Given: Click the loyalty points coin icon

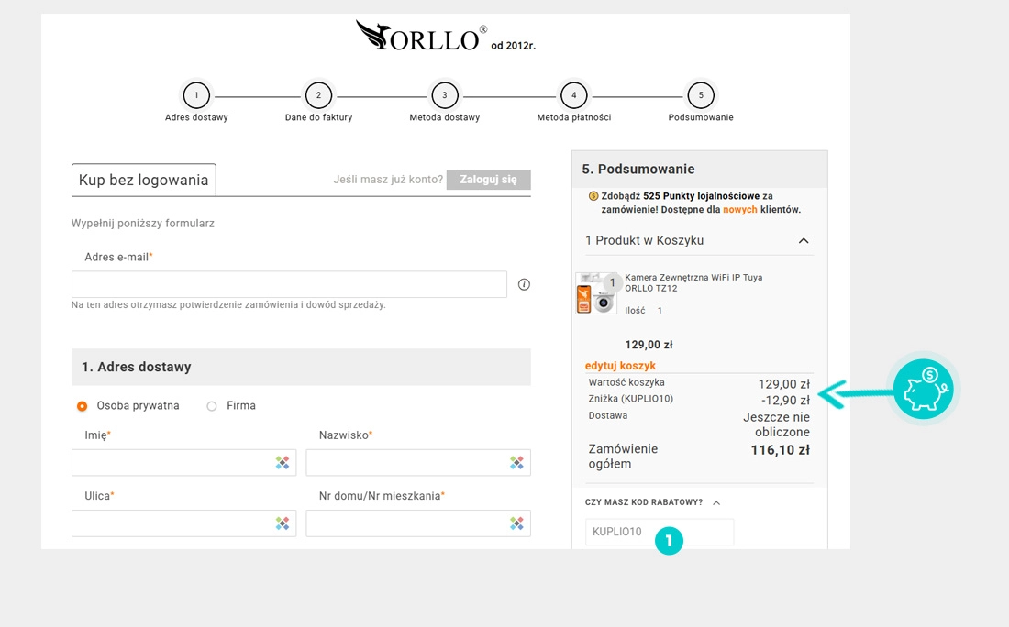Looking at the screenshot, I should point(593,196).
